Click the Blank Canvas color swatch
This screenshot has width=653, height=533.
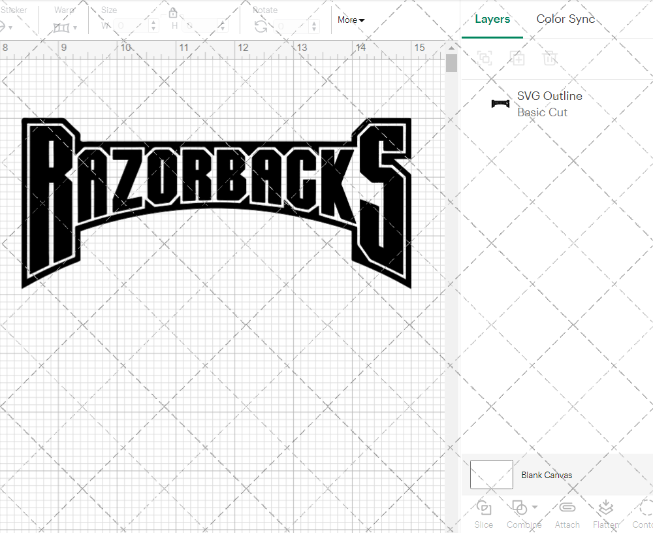coord(491,475)
